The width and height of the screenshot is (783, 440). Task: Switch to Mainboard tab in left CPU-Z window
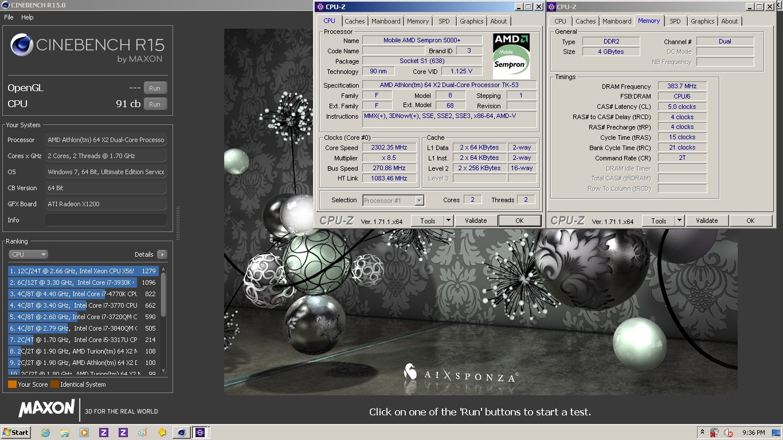click(x=386, y=21)
